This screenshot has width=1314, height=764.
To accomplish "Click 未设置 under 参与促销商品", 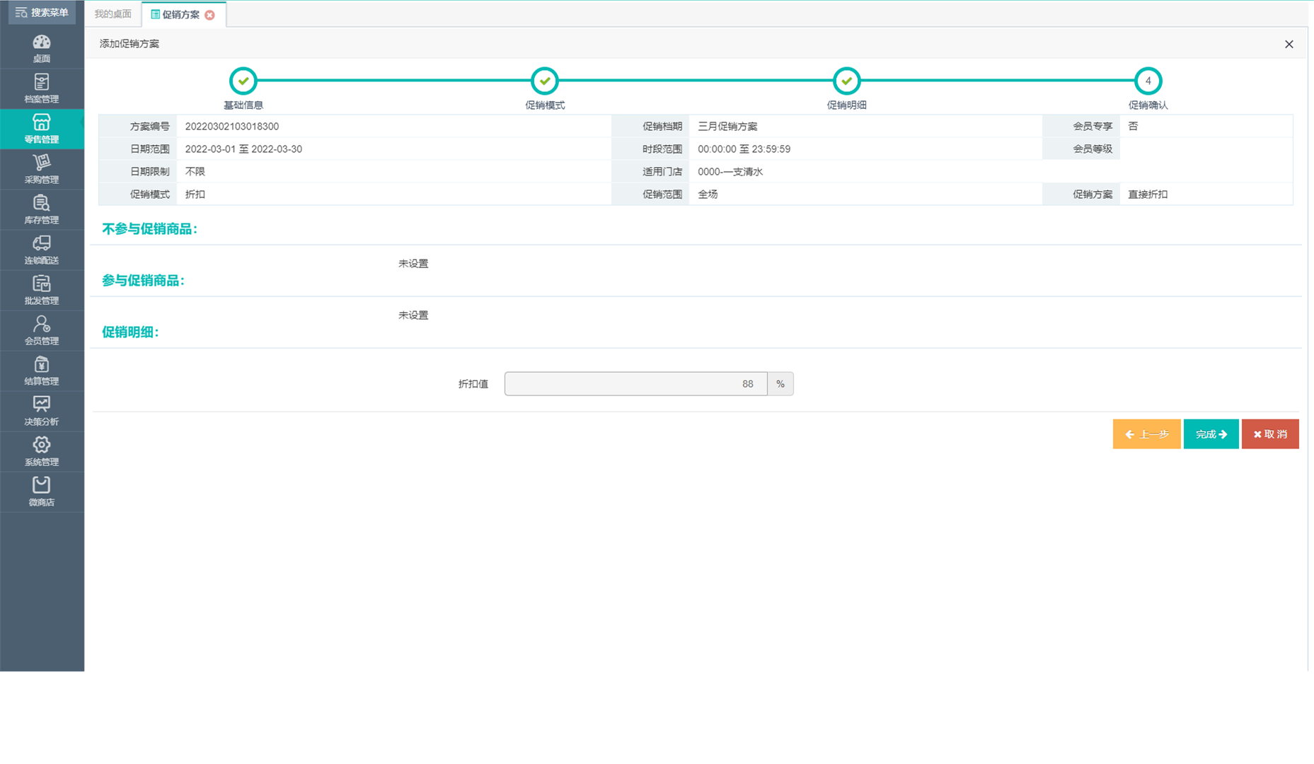I will (413, 315).
